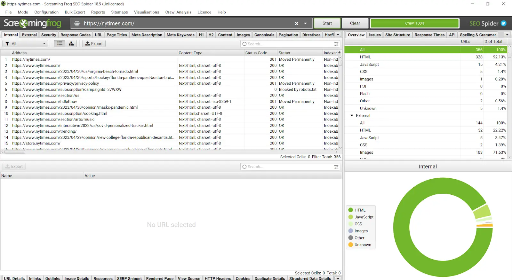Screen dimensions: 512x280
Task: Expand the right panel tabs dropdown
Action: pyautogui.click(x=507, y=35)
